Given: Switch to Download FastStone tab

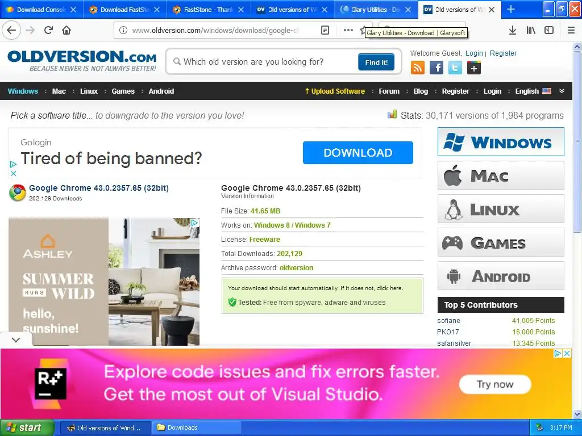Looking at the screenshot, I should (125, 10).
